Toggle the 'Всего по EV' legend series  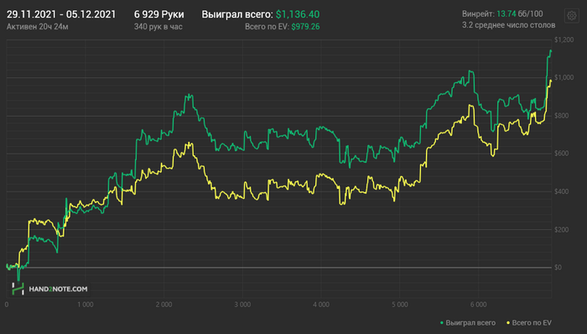(x=529, y=323)
